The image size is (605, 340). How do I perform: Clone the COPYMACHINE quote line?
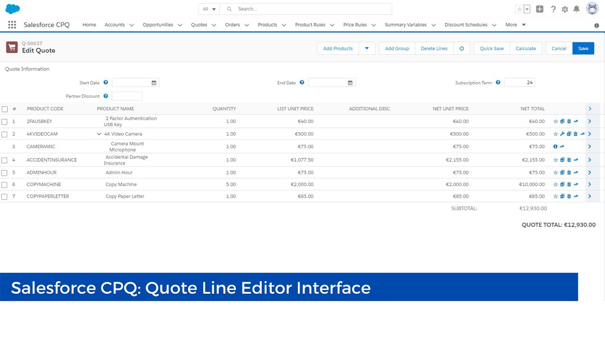562,185
